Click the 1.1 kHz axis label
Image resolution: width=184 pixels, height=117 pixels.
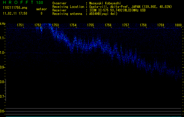point(2,38)
